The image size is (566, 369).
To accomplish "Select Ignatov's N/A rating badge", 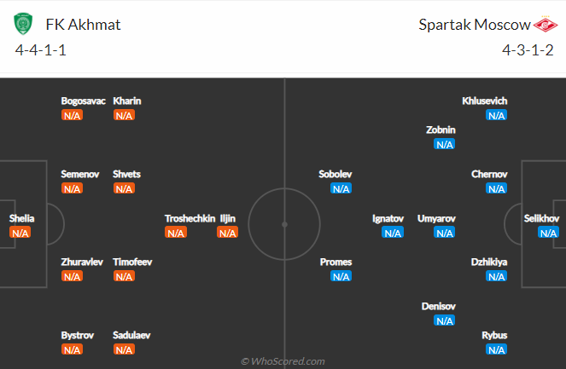I will (393, 233).
